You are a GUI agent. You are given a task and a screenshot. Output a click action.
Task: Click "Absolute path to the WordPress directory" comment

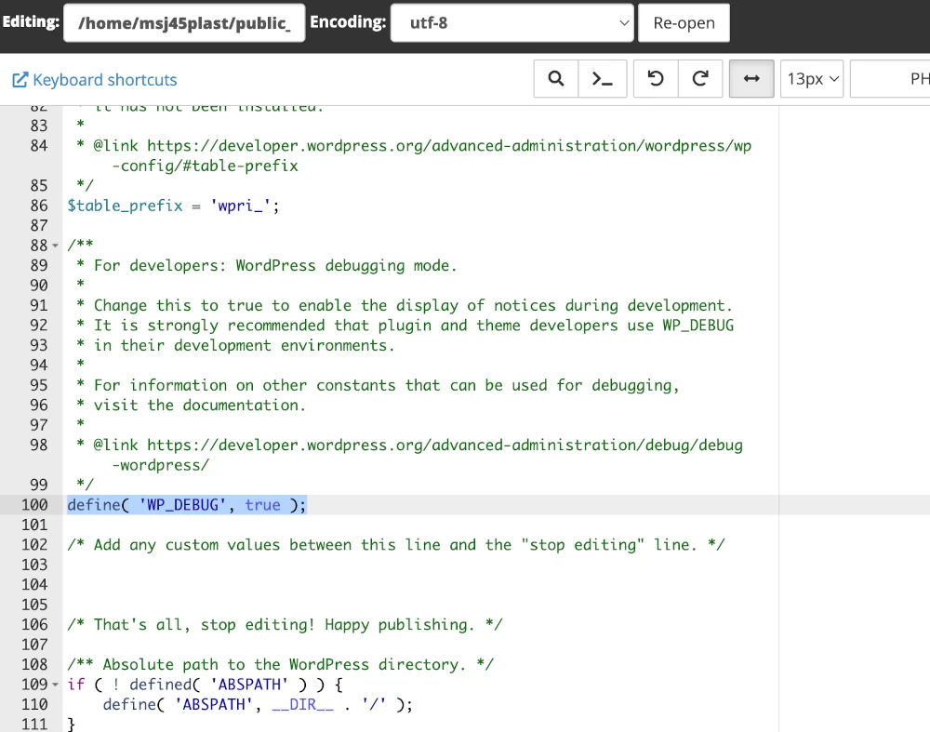[x=281, y=664]
